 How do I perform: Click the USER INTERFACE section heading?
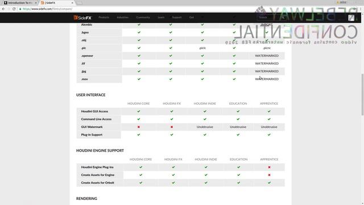pos(91,95)
